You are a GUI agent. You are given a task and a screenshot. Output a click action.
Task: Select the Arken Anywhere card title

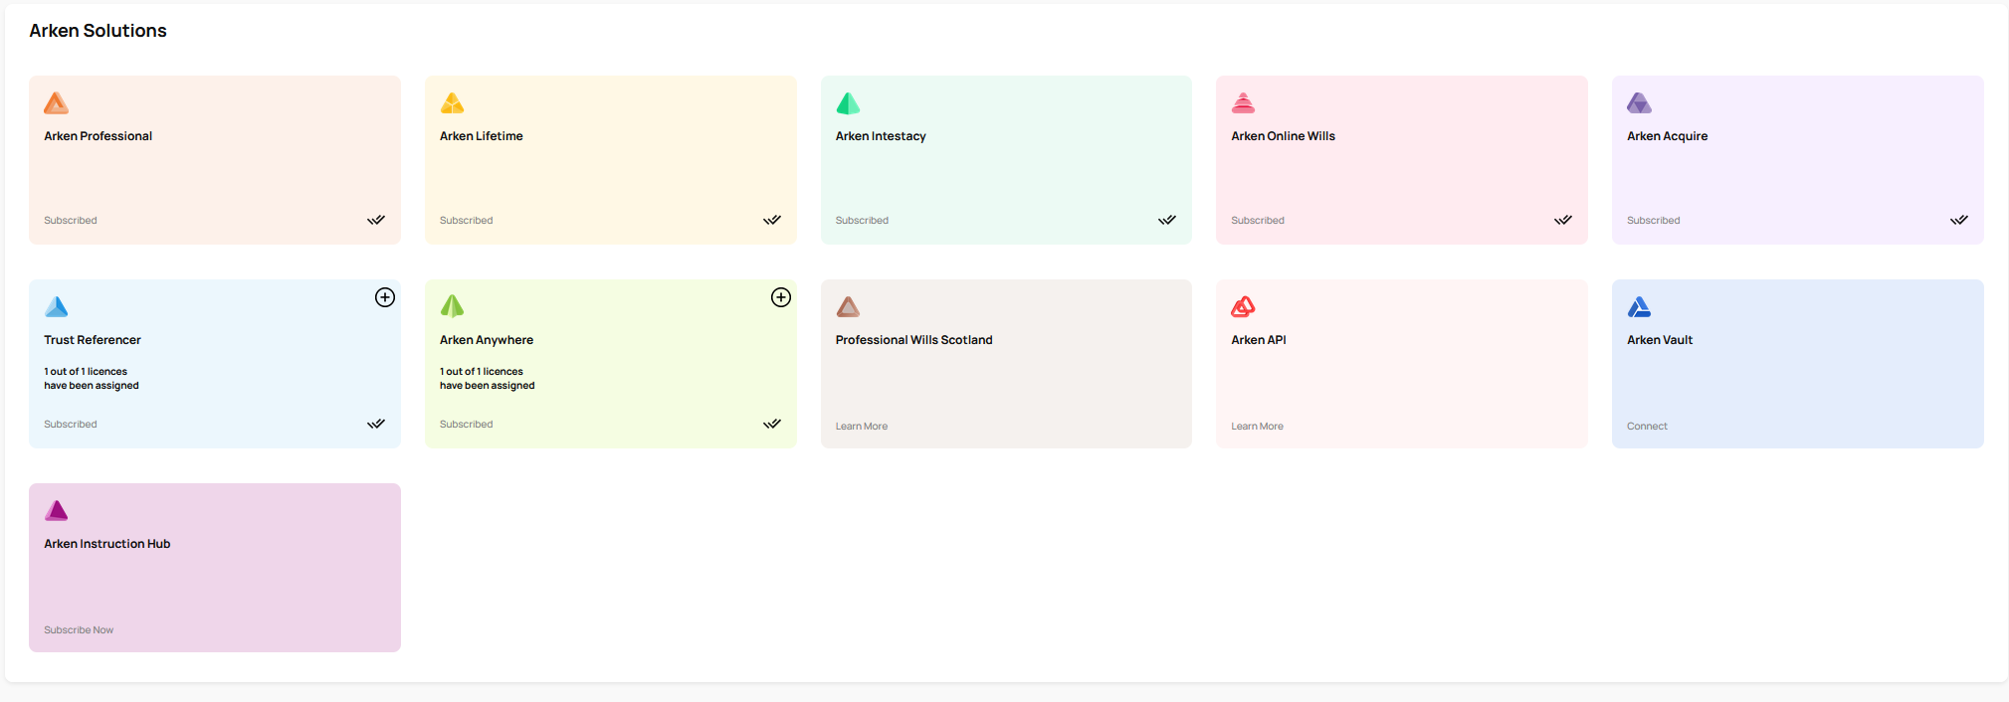(487, 340)
